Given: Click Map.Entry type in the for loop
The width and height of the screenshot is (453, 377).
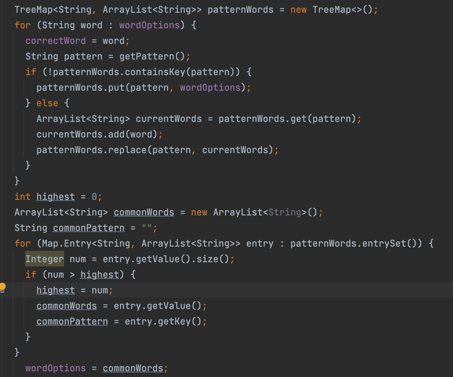Looking at the screenshot, I should click(67, 243).
